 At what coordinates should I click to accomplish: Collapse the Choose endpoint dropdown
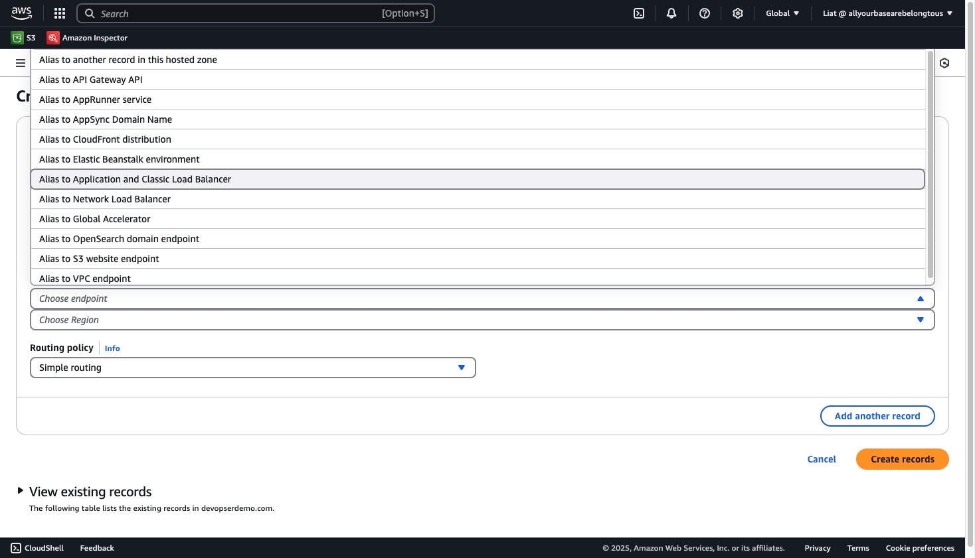click(x=482, y=299)
